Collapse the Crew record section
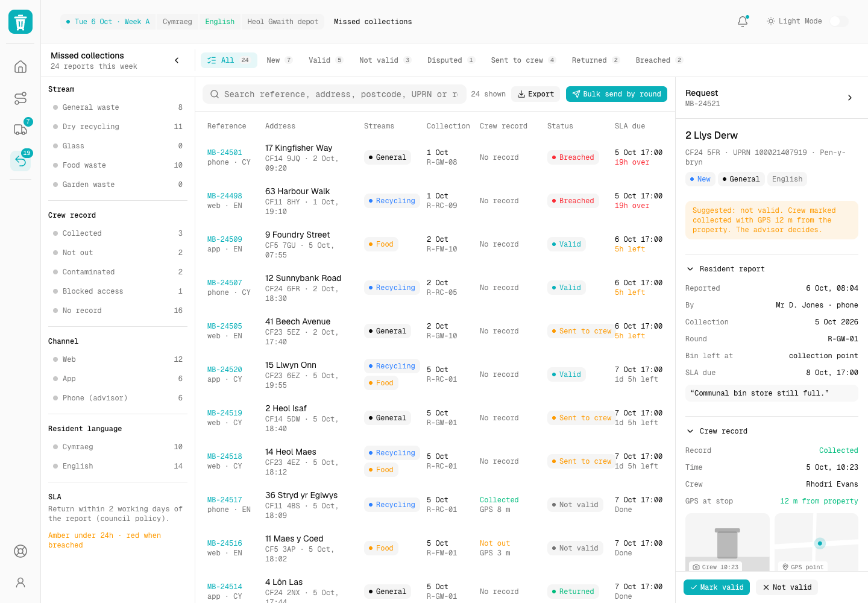 click(717, 431)
